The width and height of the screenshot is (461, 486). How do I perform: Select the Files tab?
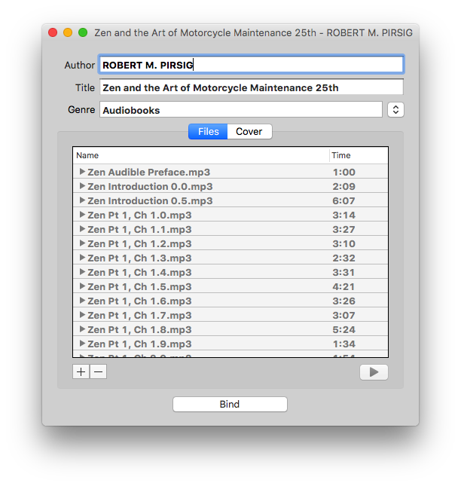coord(208,131)
